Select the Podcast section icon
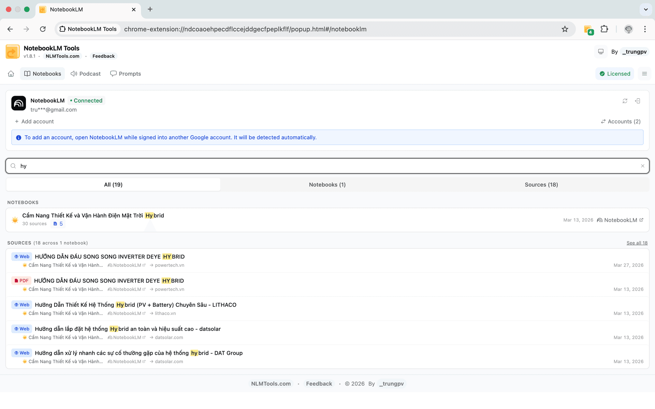 [74, 74]
